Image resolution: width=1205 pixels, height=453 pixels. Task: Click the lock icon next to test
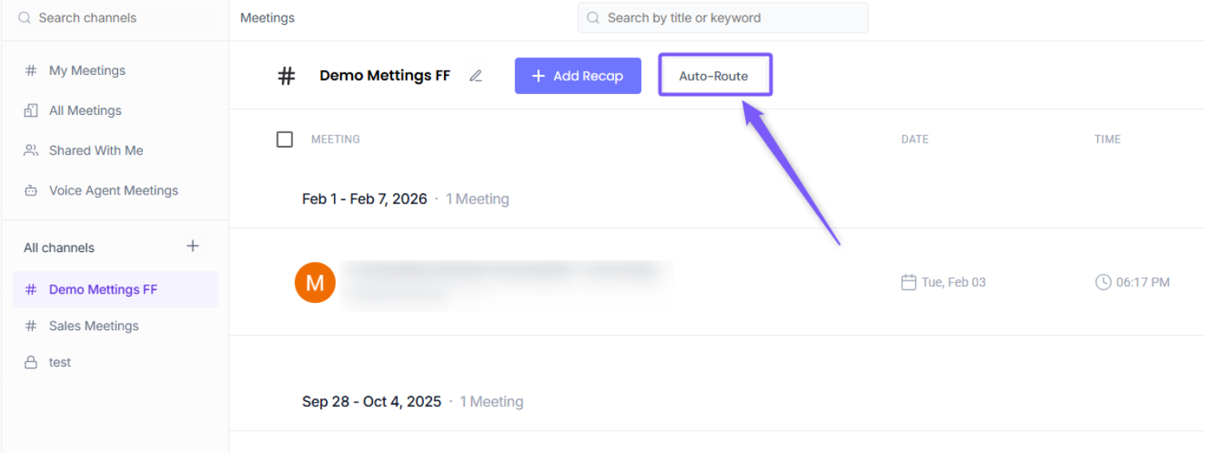click(31, 362)
